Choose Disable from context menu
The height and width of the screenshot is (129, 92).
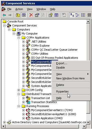pos(71,68)
